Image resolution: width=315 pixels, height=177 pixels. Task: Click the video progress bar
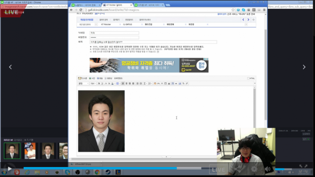click(x=111, y=168)
